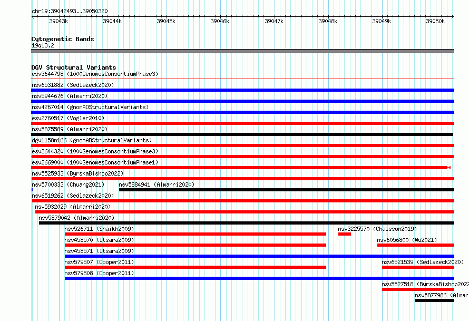Select the red nsv526711 variant bar

click(196, 234)
